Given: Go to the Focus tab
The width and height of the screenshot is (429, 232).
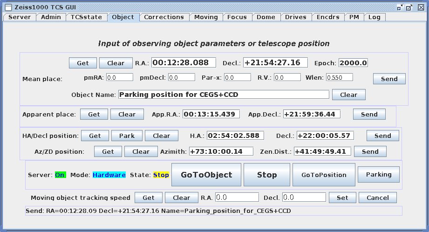Looking at the screenshot, I should pyautogui.click(x=237, y=17).
